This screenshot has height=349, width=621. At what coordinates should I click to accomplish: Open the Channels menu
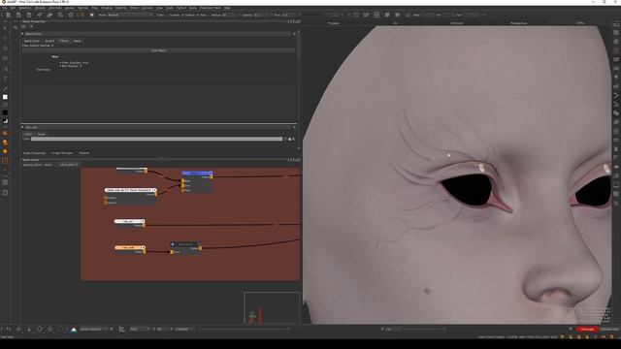pos(55,8)
